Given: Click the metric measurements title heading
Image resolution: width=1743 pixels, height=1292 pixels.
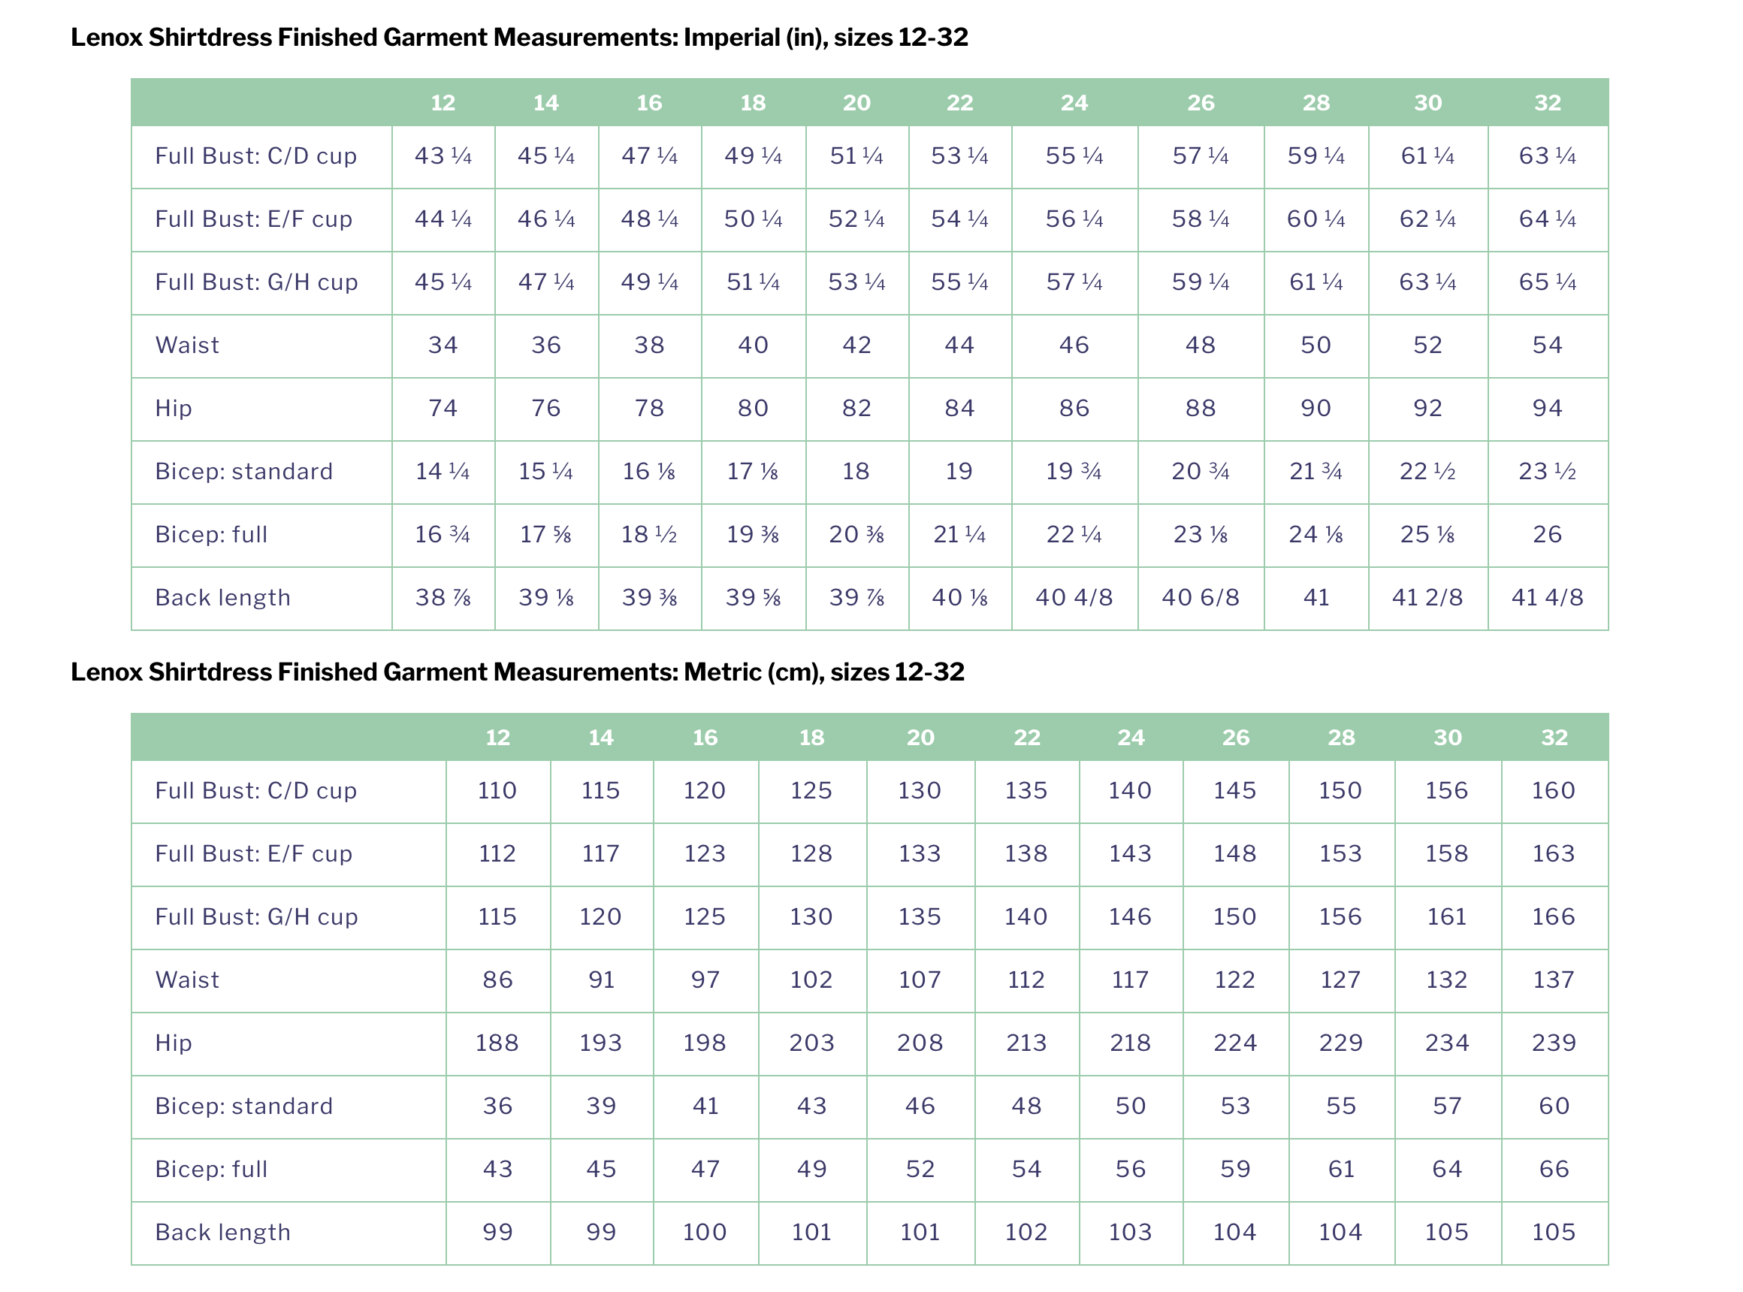Looking at the screenshot, I should 517,671.
